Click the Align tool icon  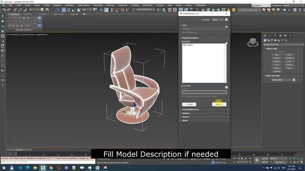164,10
